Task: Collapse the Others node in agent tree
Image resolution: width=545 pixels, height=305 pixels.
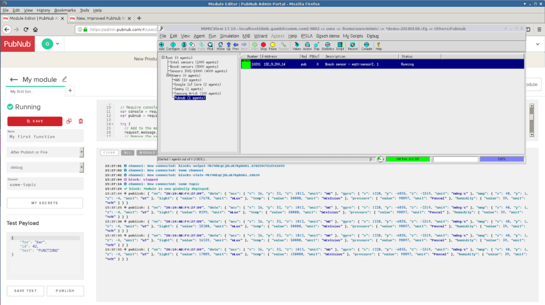Action: coord(168,76)
